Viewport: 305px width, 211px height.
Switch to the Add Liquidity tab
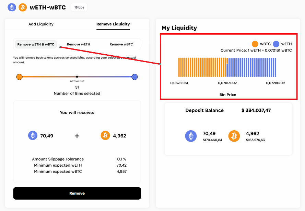point(41,24)
